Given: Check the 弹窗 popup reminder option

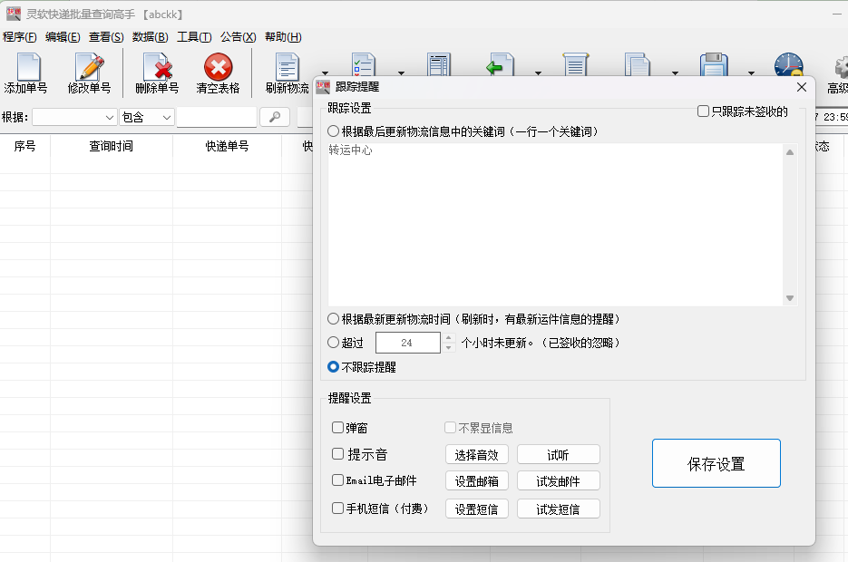Looking at the screenshot, I should 337,428.
